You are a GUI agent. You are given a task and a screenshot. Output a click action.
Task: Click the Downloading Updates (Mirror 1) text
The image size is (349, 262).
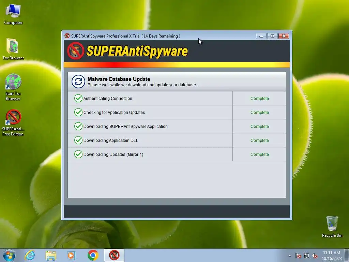coord(113,155)
